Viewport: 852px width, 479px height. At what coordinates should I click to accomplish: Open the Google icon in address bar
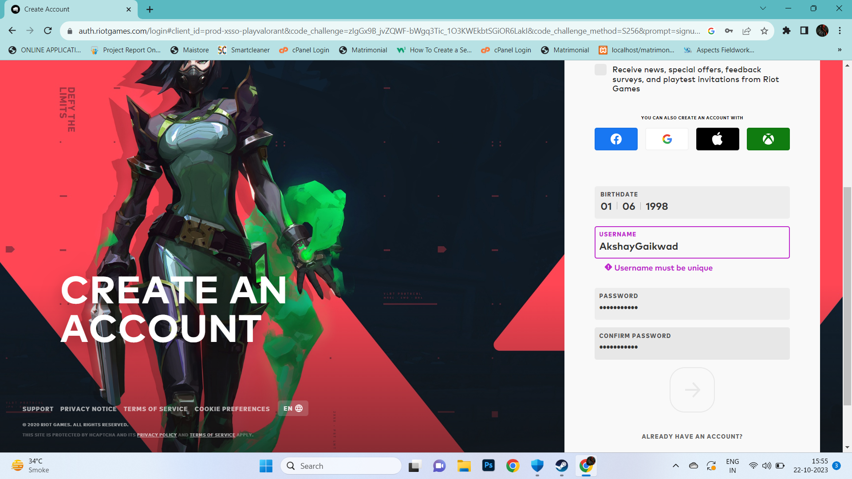point(711,31)
